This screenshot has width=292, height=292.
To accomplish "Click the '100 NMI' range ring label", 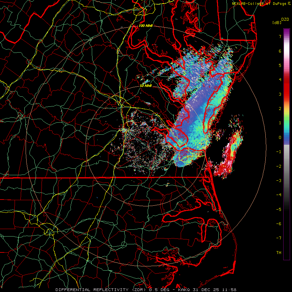I will (146, 26).
